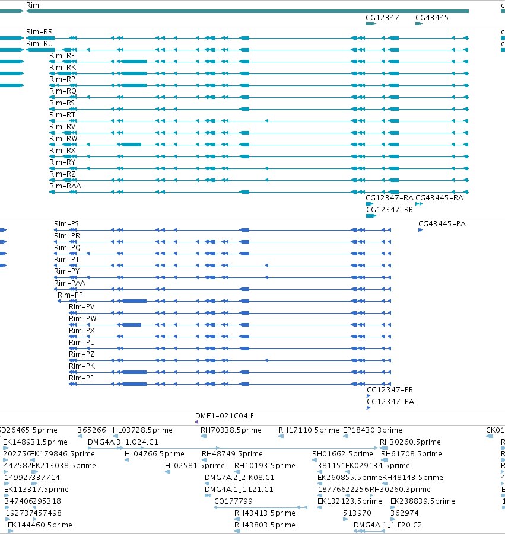Click the RH70338.5prime EST label
The width and height of the screenshot is (505, 534).
[x=231, y=430]
